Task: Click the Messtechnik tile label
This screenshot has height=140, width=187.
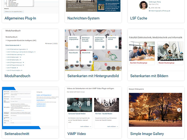Action: (86, 52)
